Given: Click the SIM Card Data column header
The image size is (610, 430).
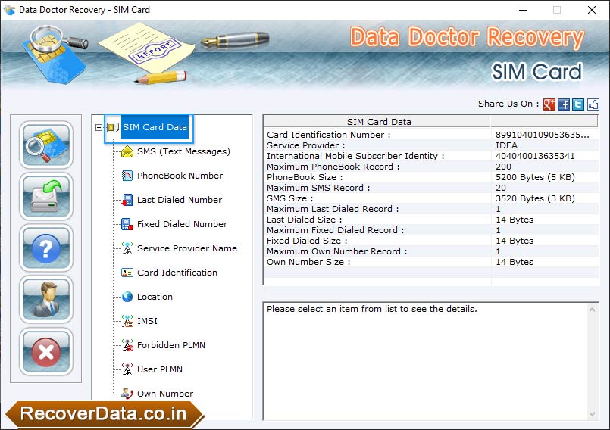Looking at the screenshot, I should (x=377, y=122).
